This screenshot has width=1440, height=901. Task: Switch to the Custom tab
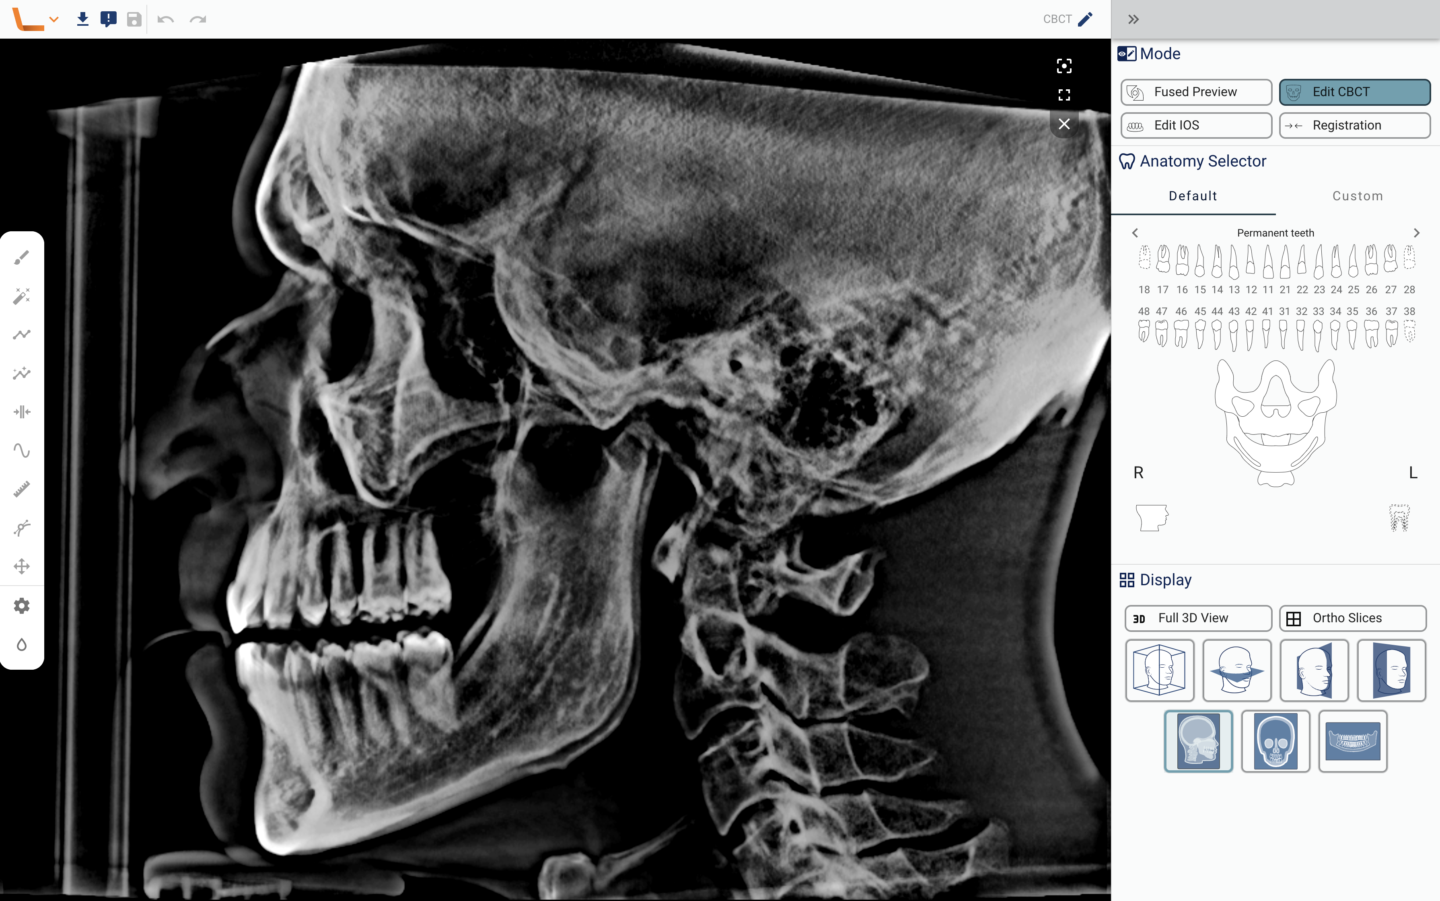1357,196
